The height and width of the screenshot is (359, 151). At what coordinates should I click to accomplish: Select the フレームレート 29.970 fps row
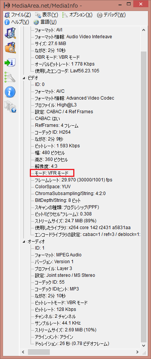pyautogui.click(x=74, y=180)
